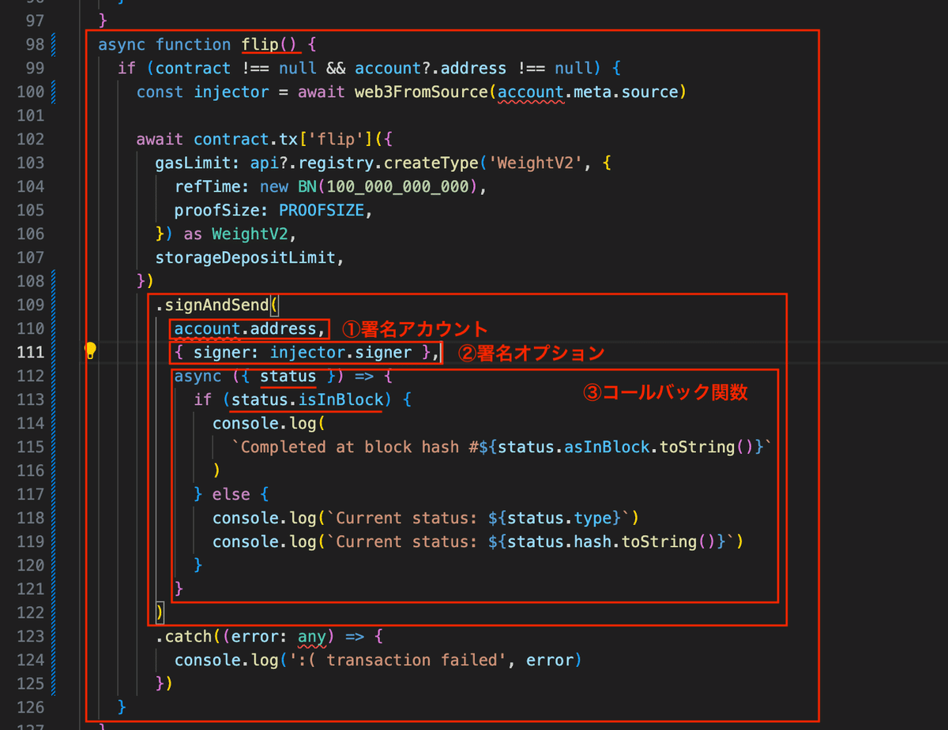The height and width of the screenshot is (730, 948).
Task: Click WeightV2 after the as keyword
Action: tap(250, 234)
